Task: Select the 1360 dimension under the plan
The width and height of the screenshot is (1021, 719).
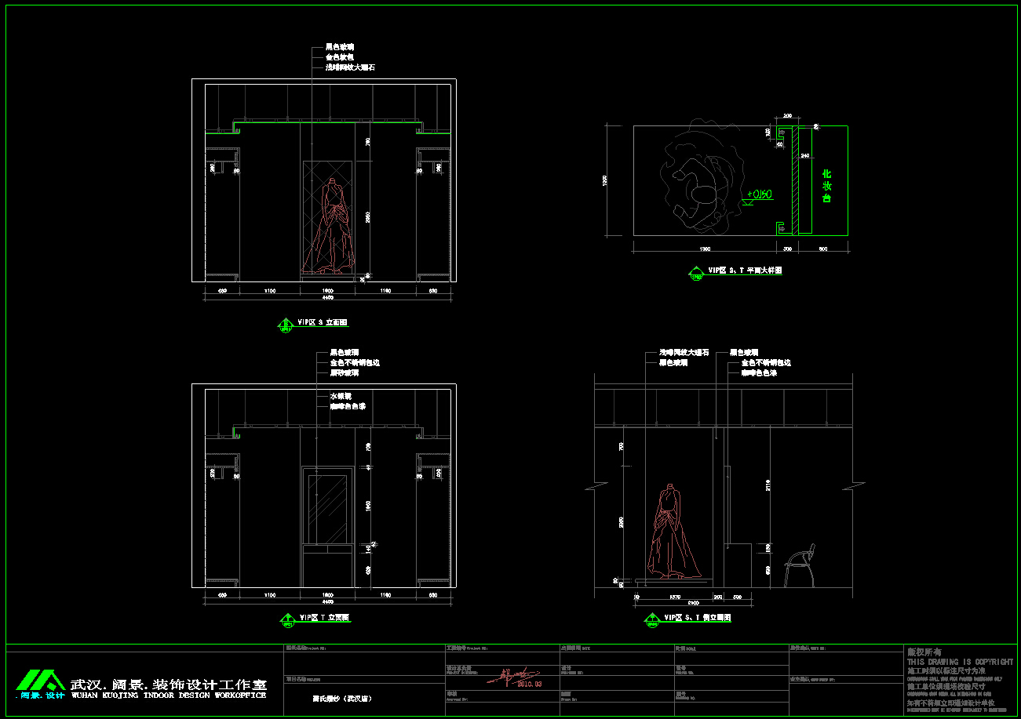Action: coord(705,249)
